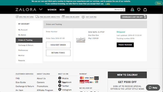Viewport: 163px width, 92px height.
Task: Open the Help chat button
Action: point(153,88)
